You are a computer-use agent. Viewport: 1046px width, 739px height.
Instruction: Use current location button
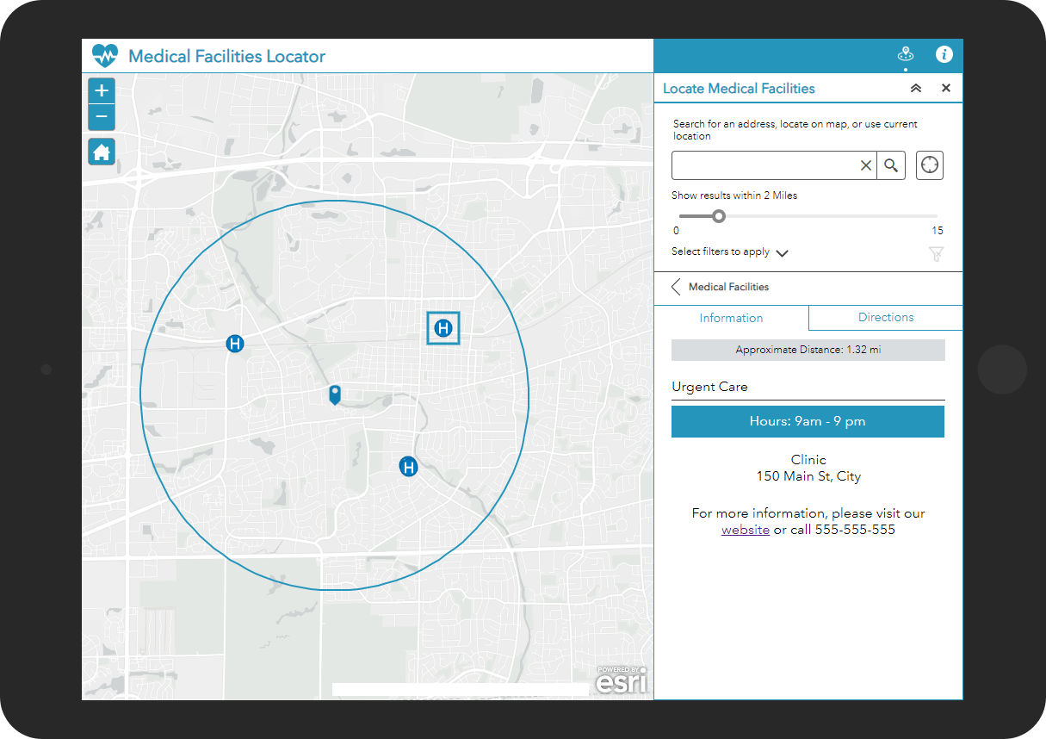click(x=930, y=165)
